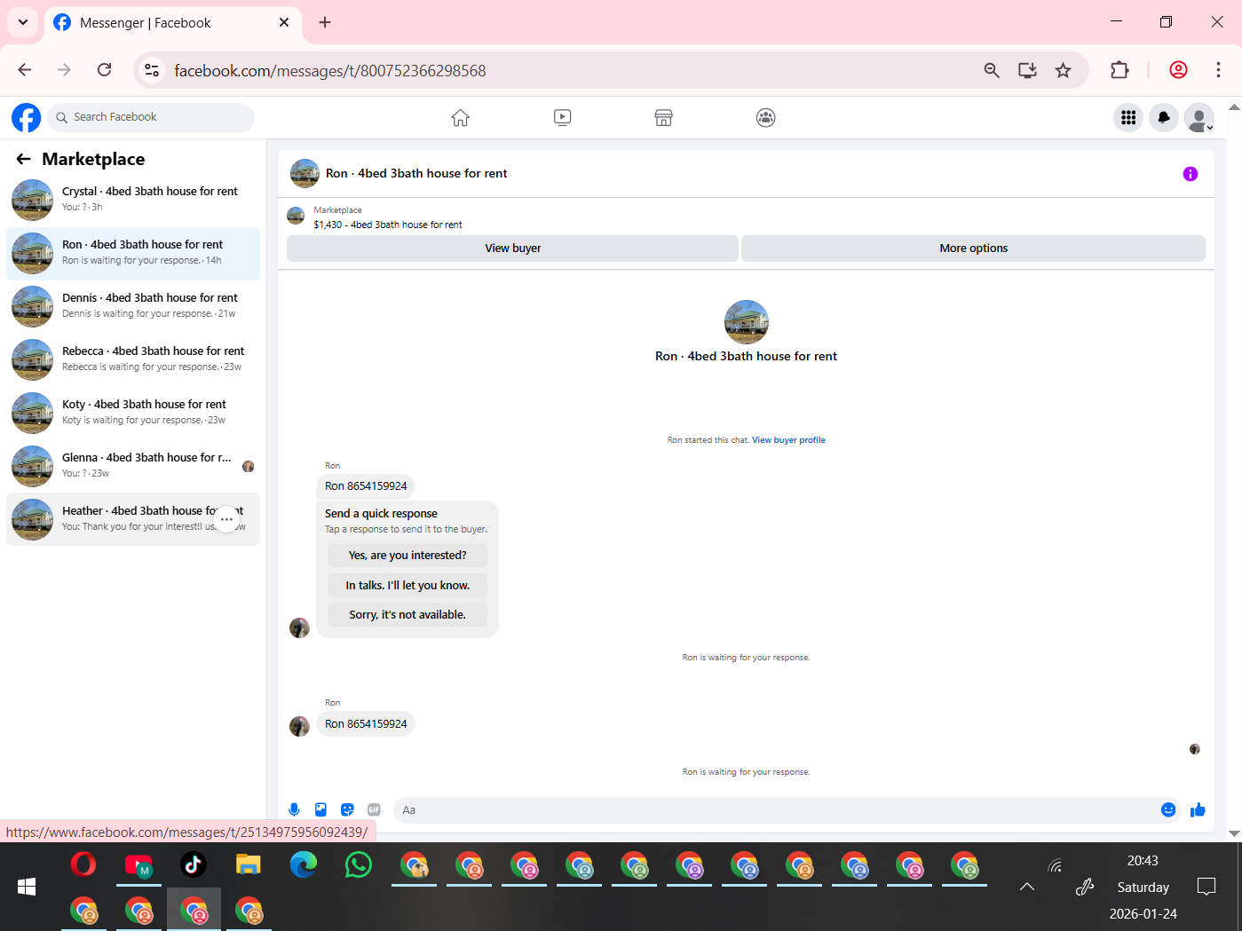Attach a file with image icon
1242x931 pixels.
click(x=320, y=809)
